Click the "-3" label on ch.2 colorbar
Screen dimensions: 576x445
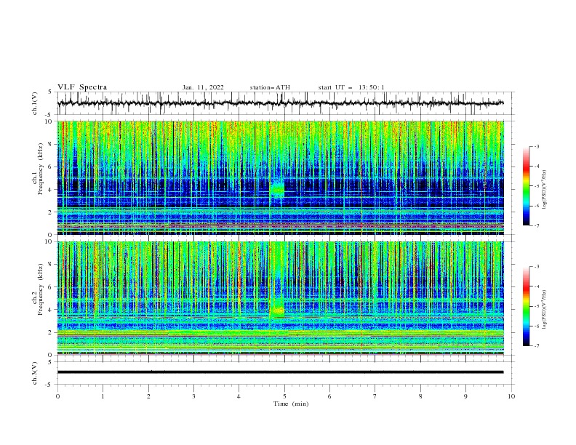(536, 267)
